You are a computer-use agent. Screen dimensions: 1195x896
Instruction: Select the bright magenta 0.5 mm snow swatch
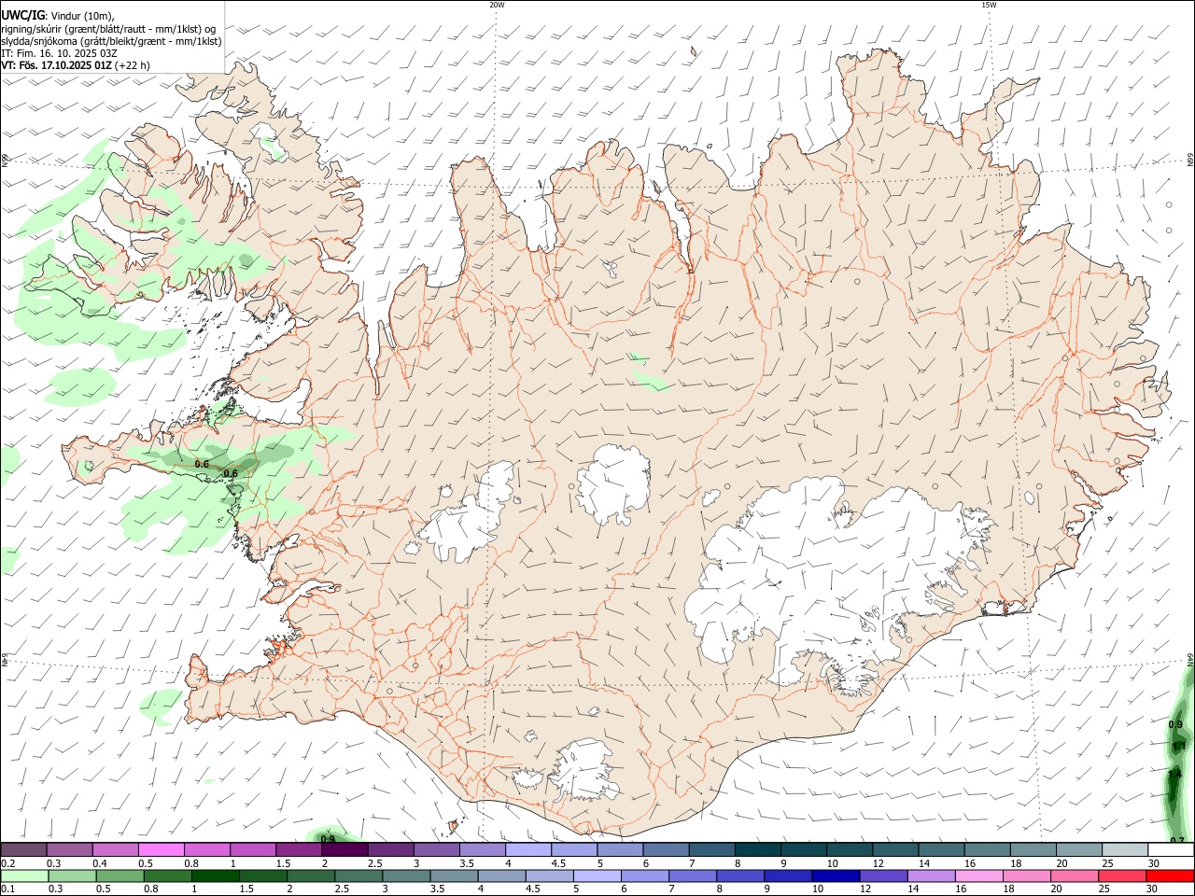pyautogui.click(x=161, y=850)
